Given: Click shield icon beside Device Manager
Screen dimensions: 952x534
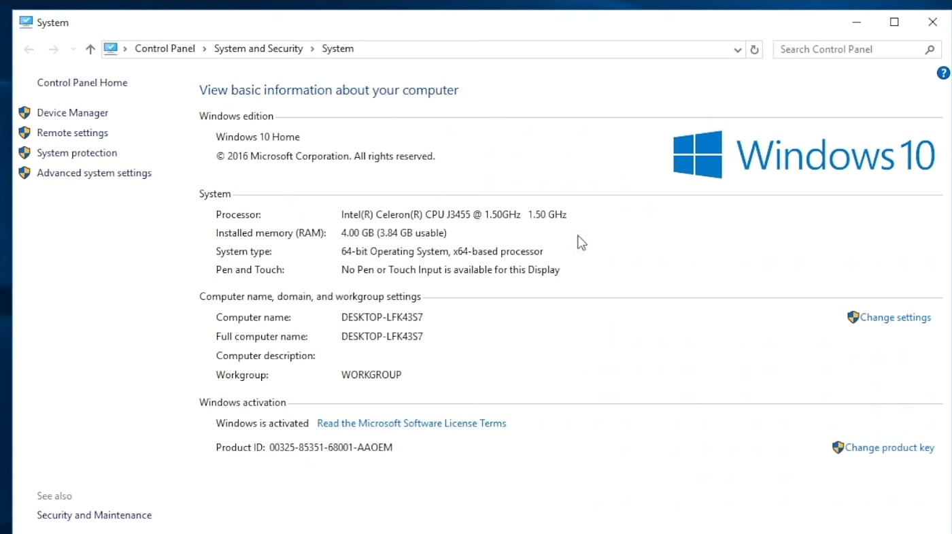Looking at the screenshot, I should (24, 113).
